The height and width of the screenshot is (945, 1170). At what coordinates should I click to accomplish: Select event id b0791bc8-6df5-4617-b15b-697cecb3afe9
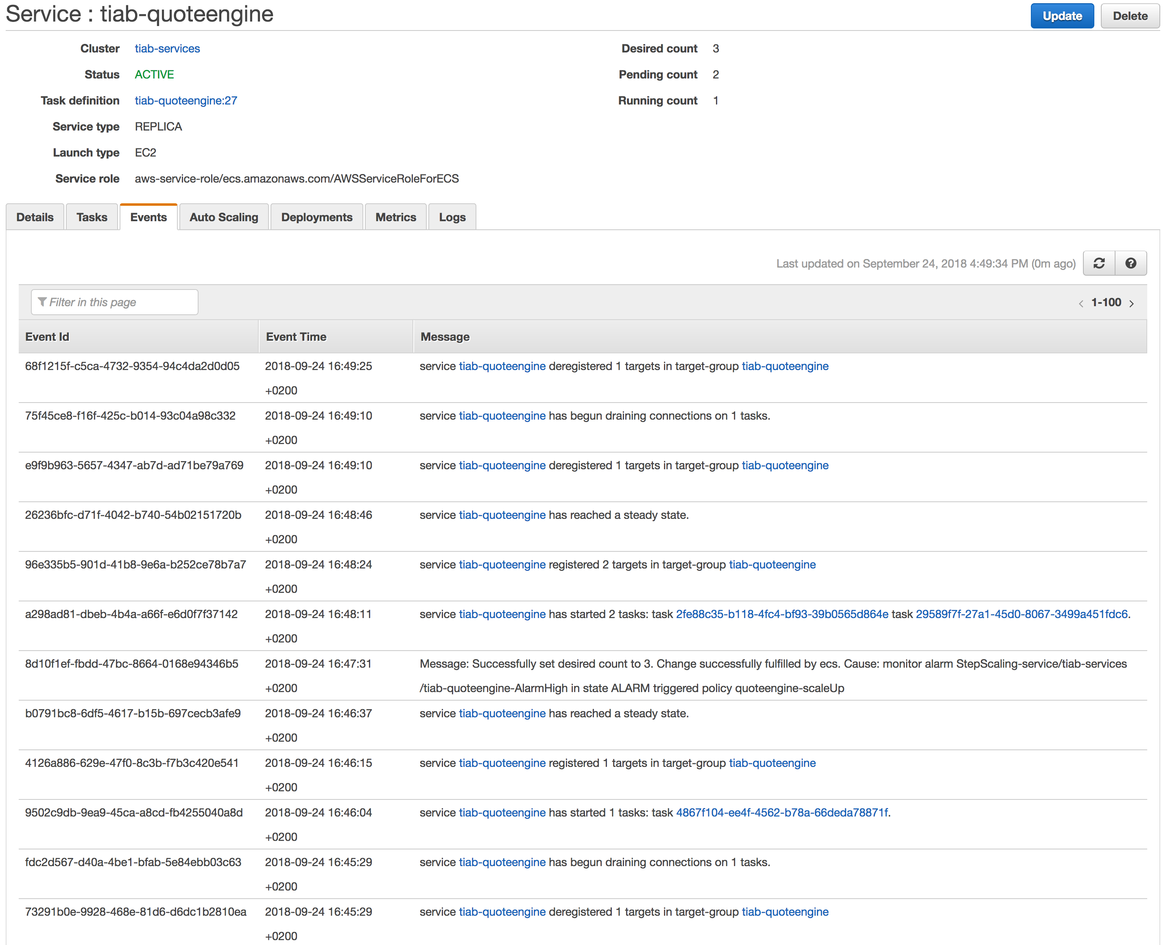(133, 714)
